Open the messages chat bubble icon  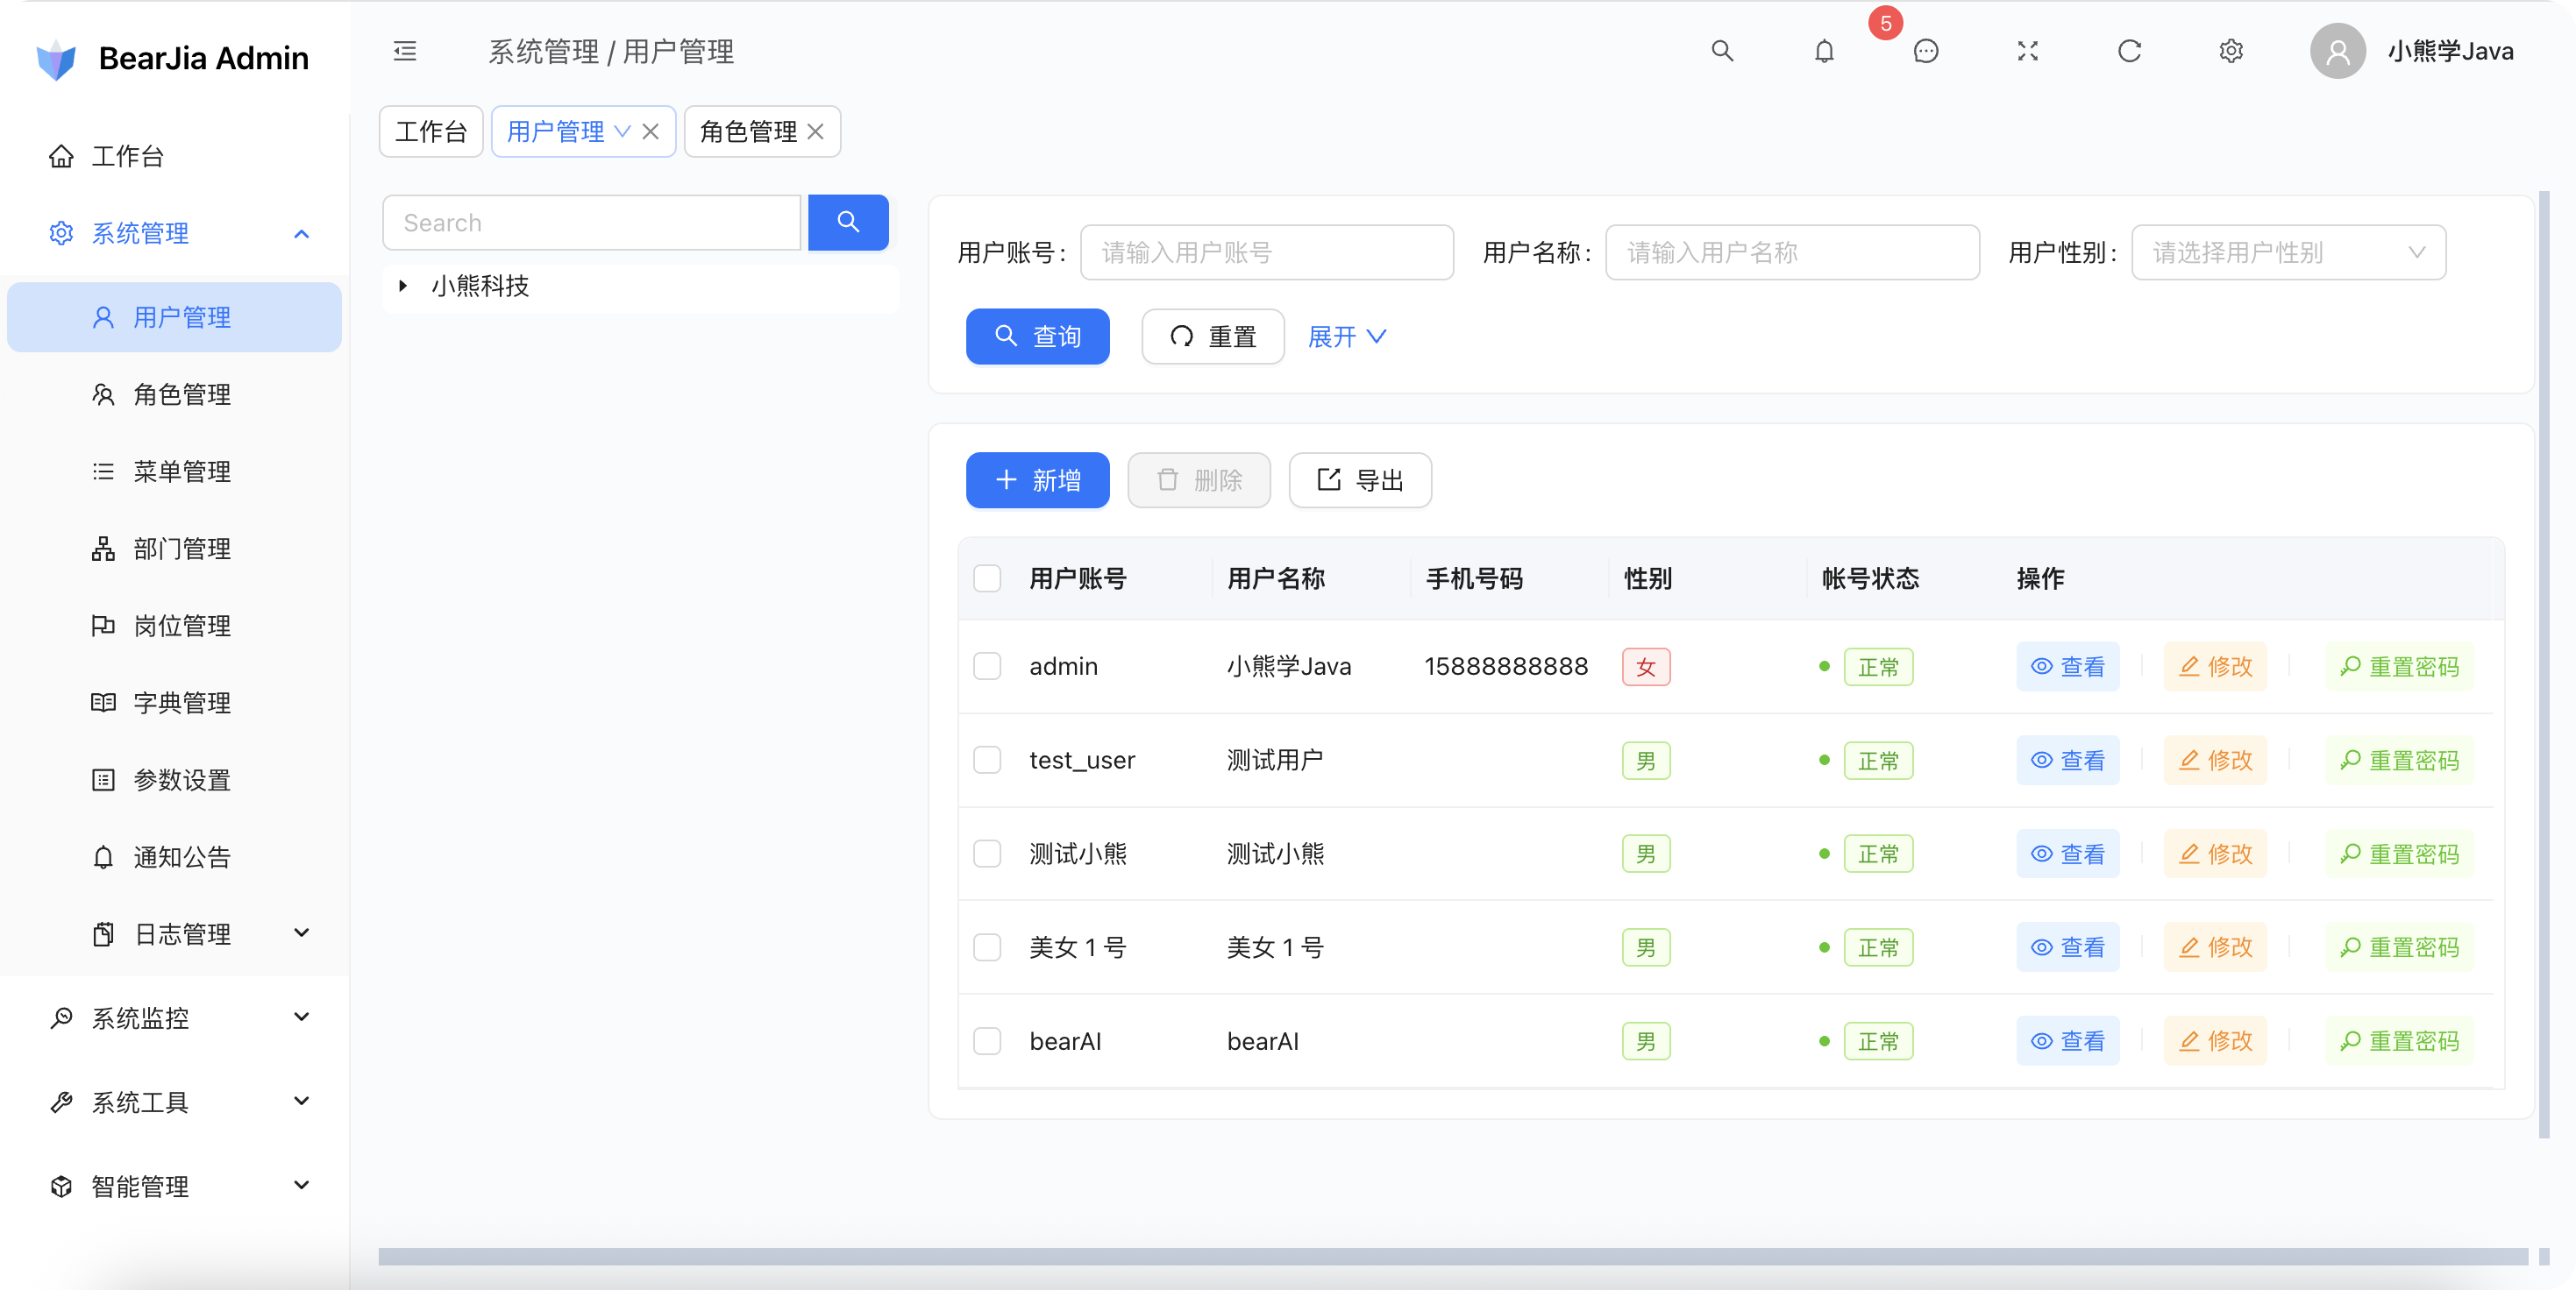tap(1926, 51)
